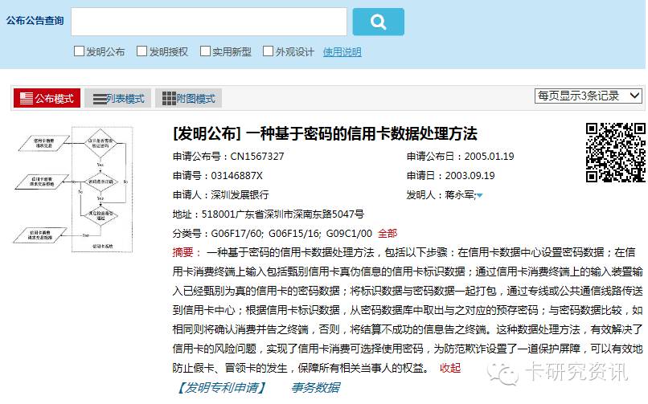This screenshot has height=404, width=648.
Task: Open the 使用说明 link
Action: coord(342,52)
